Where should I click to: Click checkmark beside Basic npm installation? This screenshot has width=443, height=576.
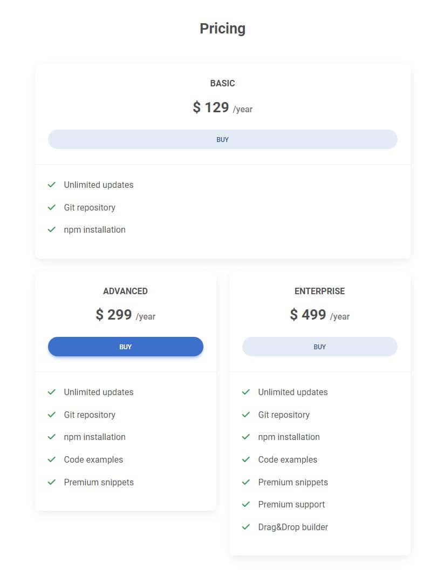click(x=52, y=229)
